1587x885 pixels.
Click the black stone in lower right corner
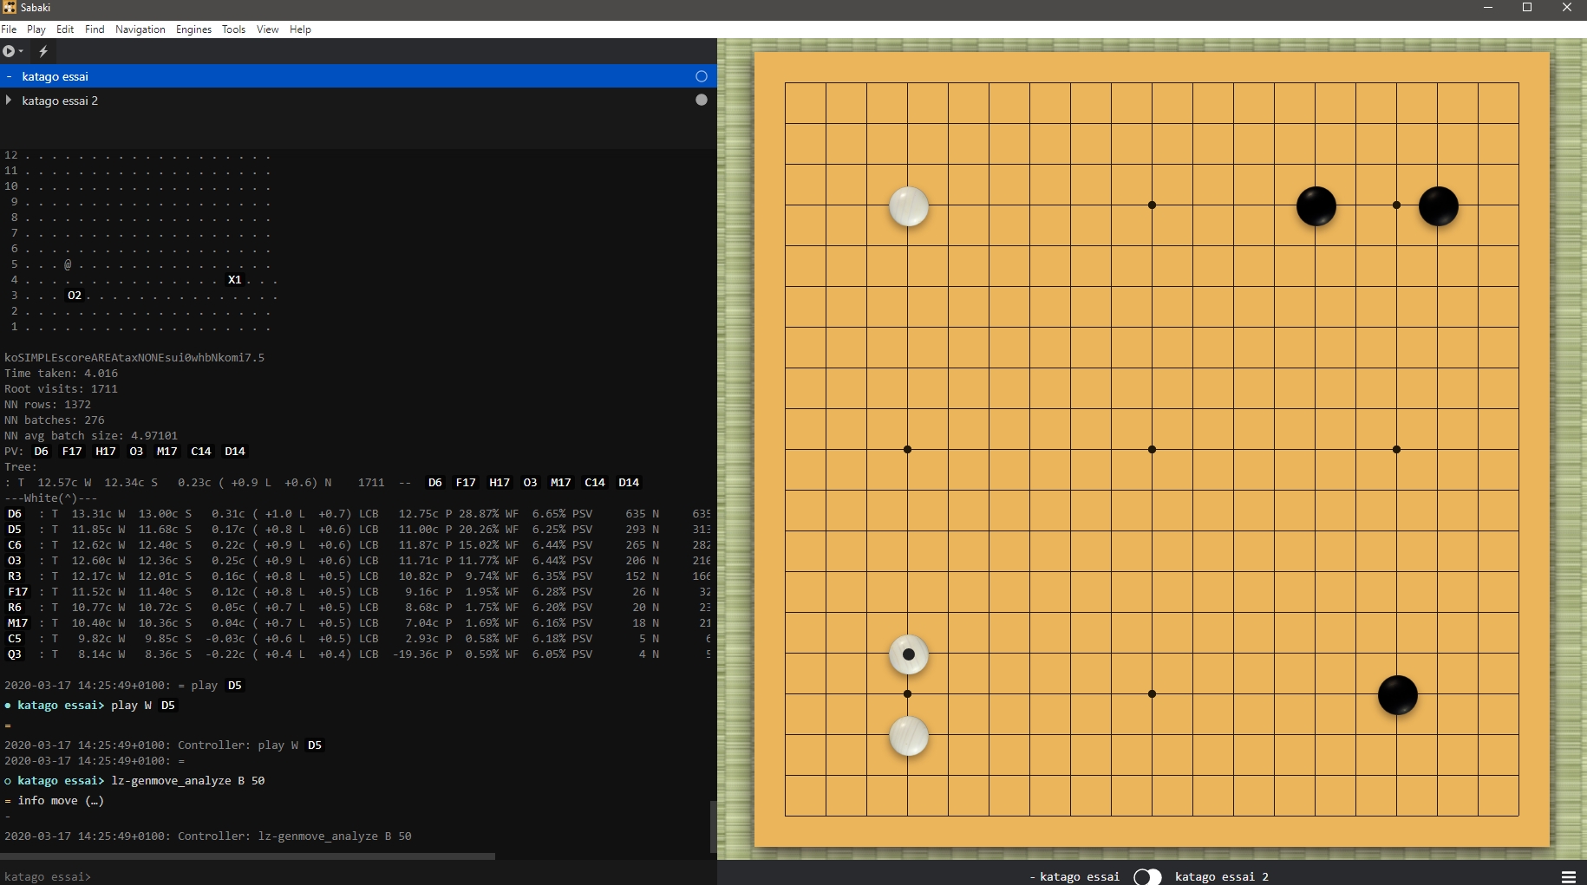[x=1397, y=695]
